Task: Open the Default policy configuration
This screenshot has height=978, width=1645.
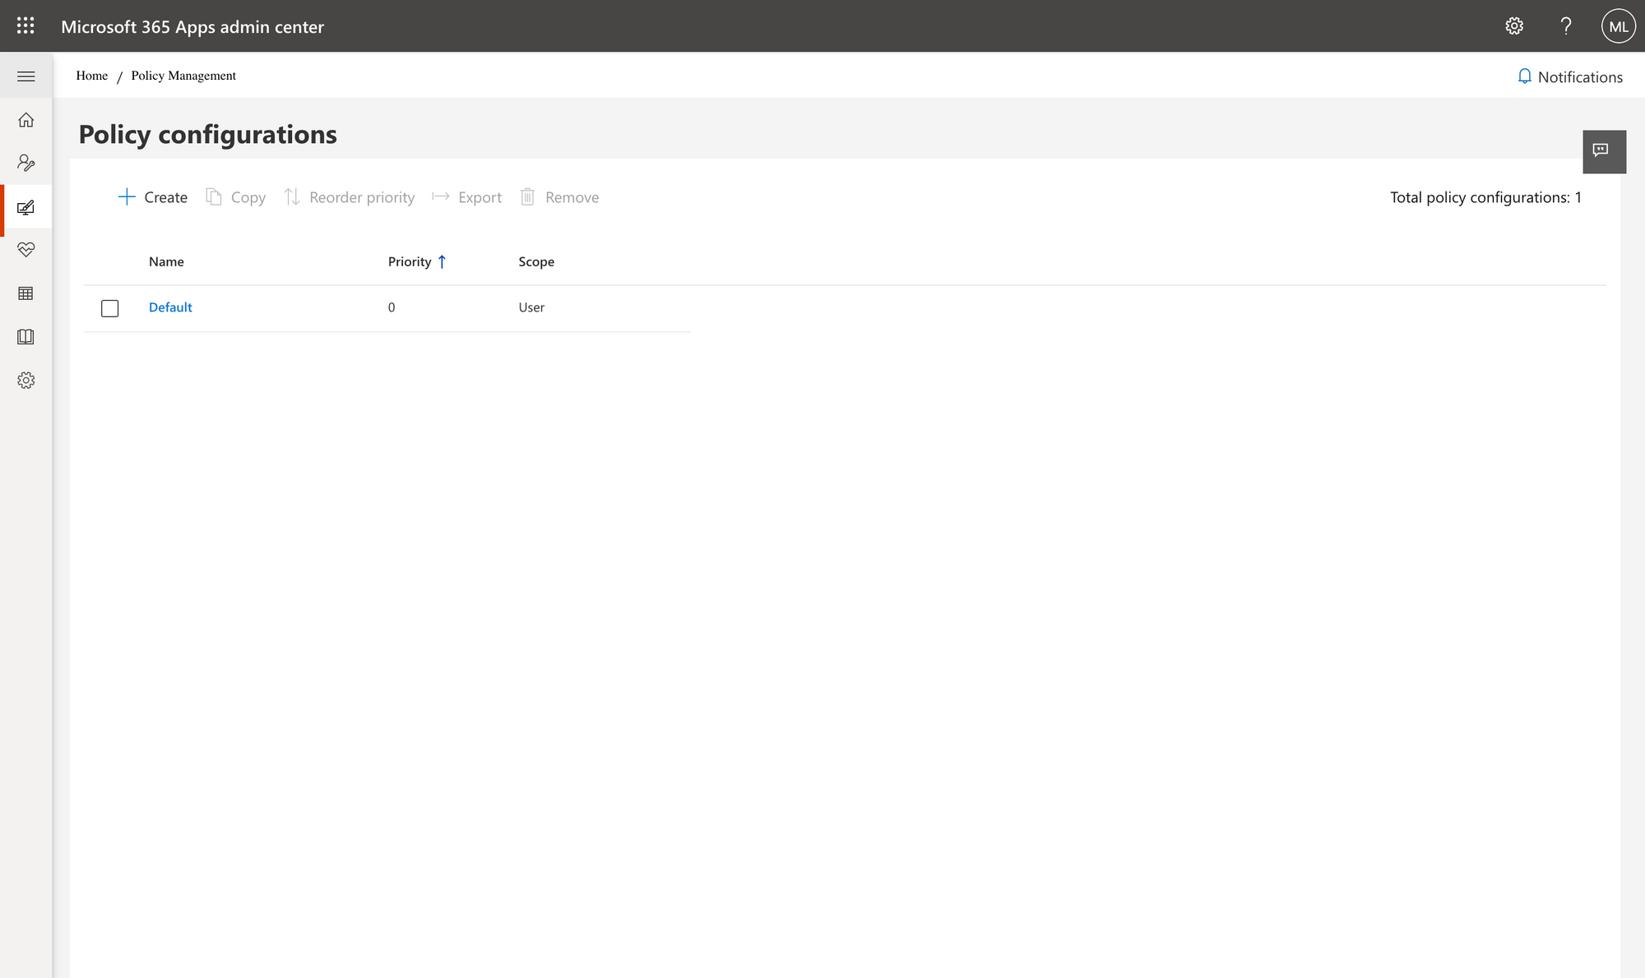Action: tap(170, 307)
